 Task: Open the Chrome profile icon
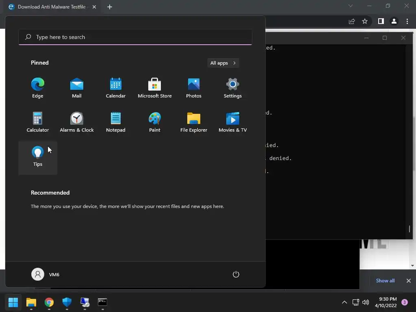tap(394, 21)
